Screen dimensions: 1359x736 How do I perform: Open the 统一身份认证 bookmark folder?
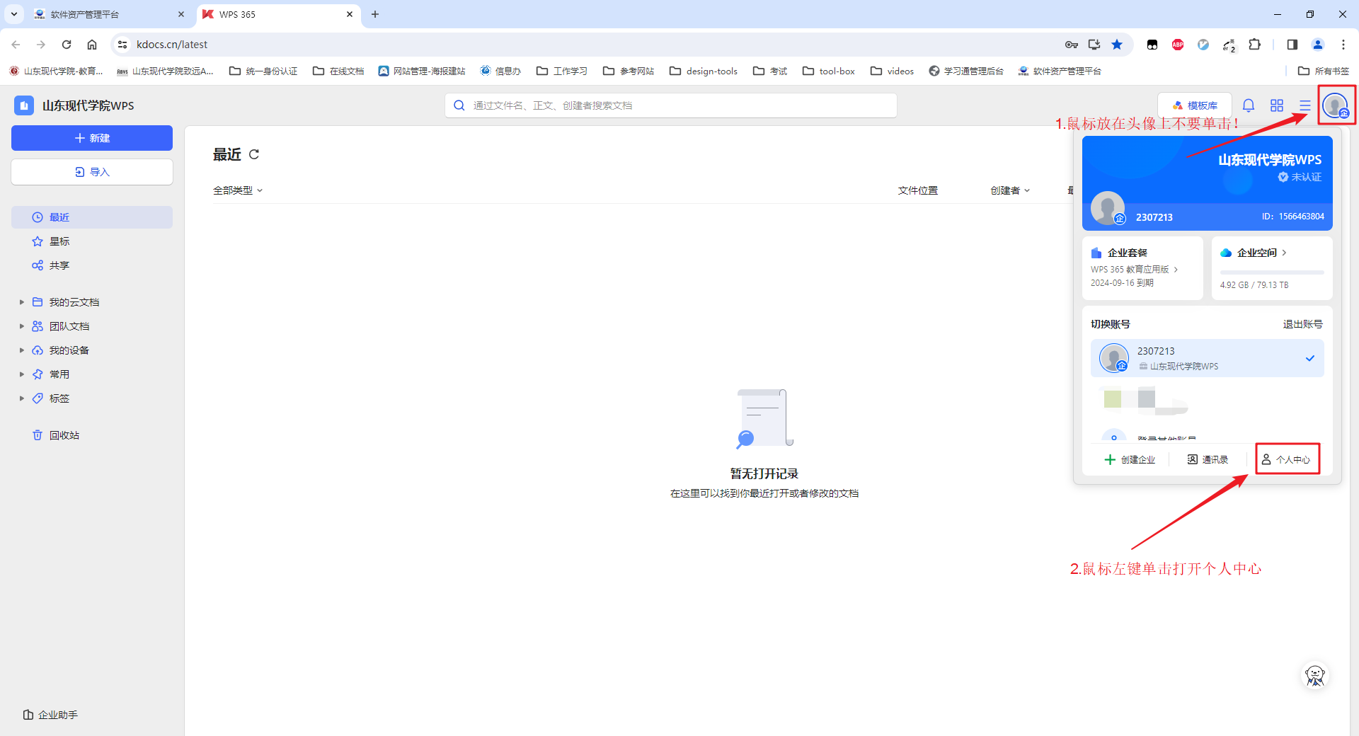[263, 71]
